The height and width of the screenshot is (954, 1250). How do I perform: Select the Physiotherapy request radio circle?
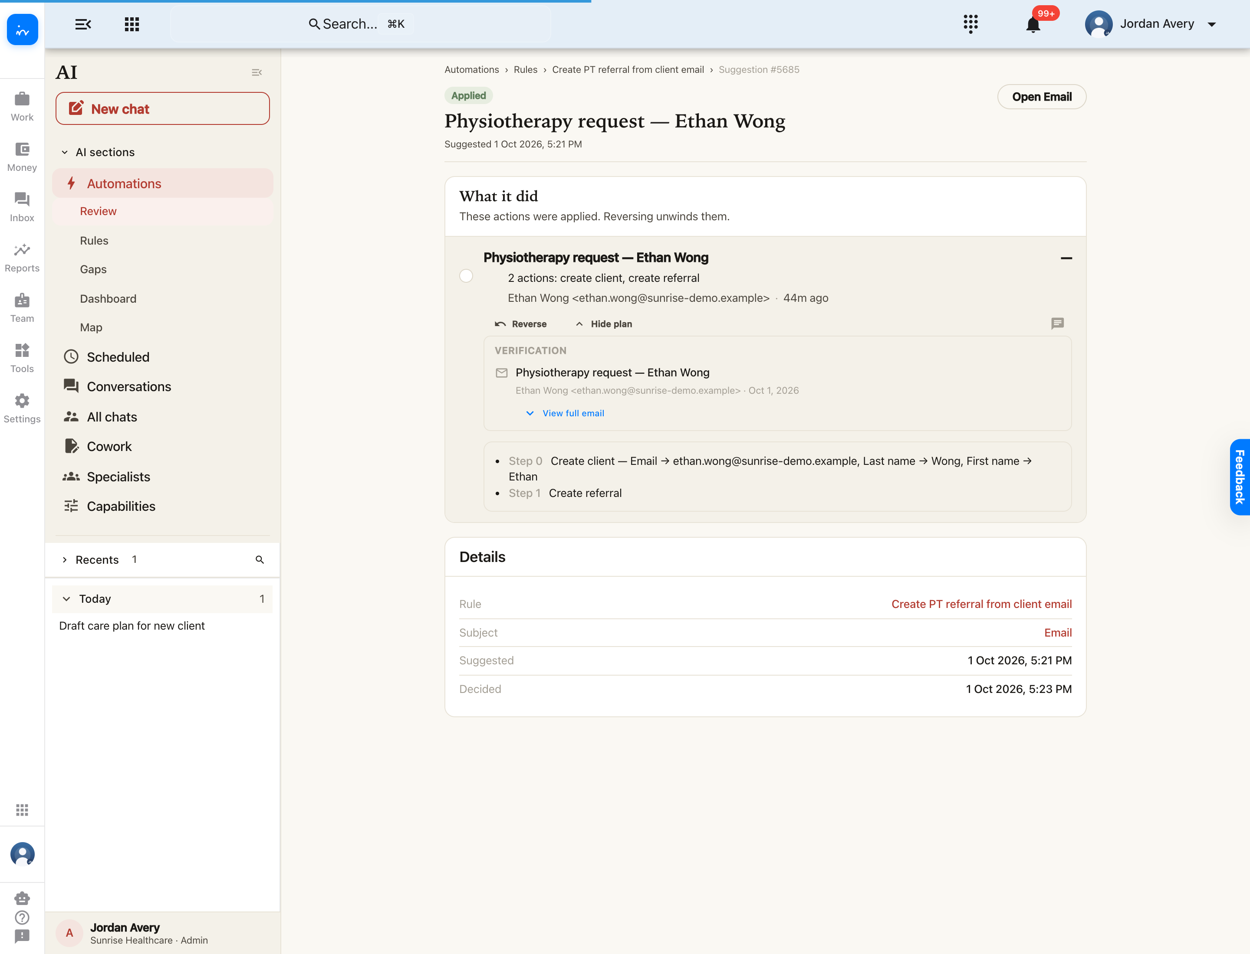tap(466, 276)
